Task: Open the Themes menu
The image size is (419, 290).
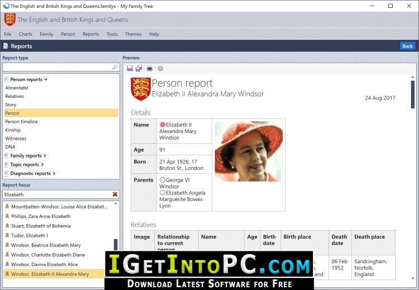Action: coord(133,34)
